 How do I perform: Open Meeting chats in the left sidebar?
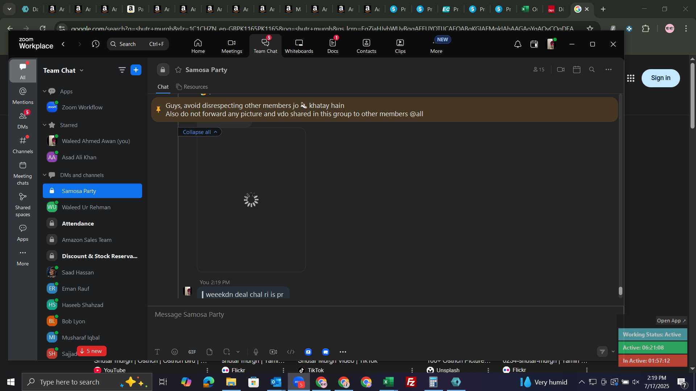tap(23, 173)
